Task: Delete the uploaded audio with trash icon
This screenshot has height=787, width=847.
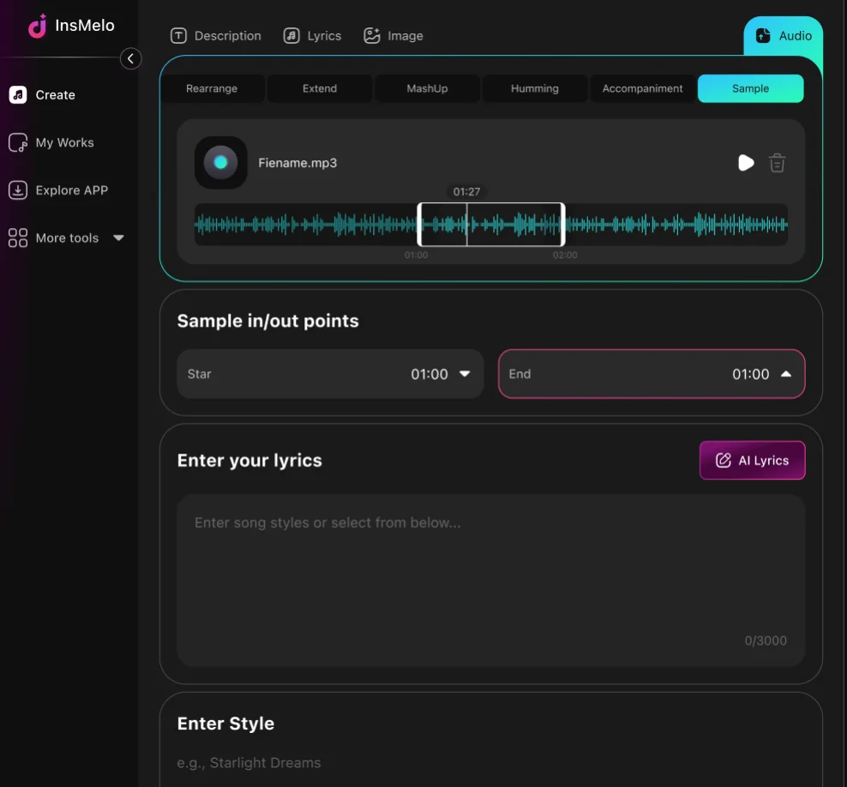Action: pos(777,163)
